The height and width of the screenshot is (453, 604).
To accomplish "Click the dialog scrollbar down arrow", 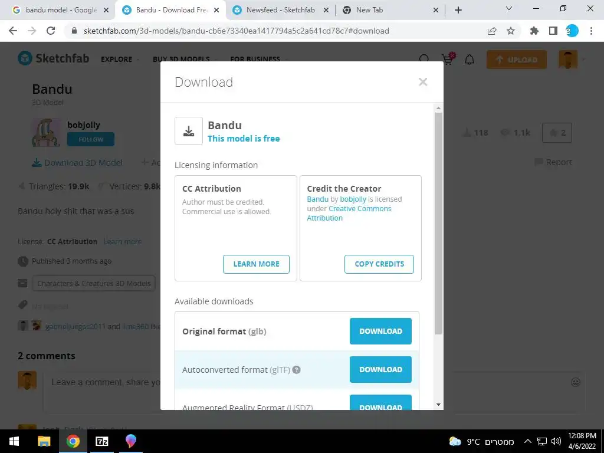I will (438, 405).
